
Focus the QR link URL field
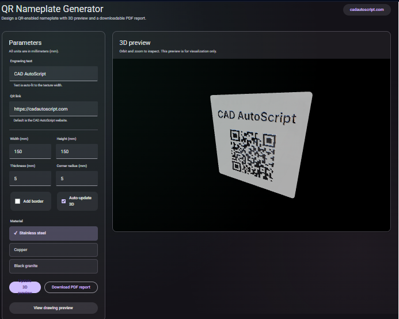pyautogui.click(x=54, y=109)
